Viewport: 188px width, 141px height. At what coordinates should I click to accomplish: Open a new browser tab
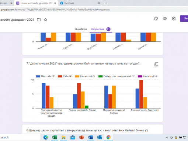tap(106, 3)
